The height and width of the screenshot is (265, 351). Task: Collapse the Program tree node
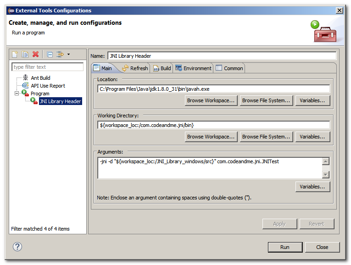point(17,93)
